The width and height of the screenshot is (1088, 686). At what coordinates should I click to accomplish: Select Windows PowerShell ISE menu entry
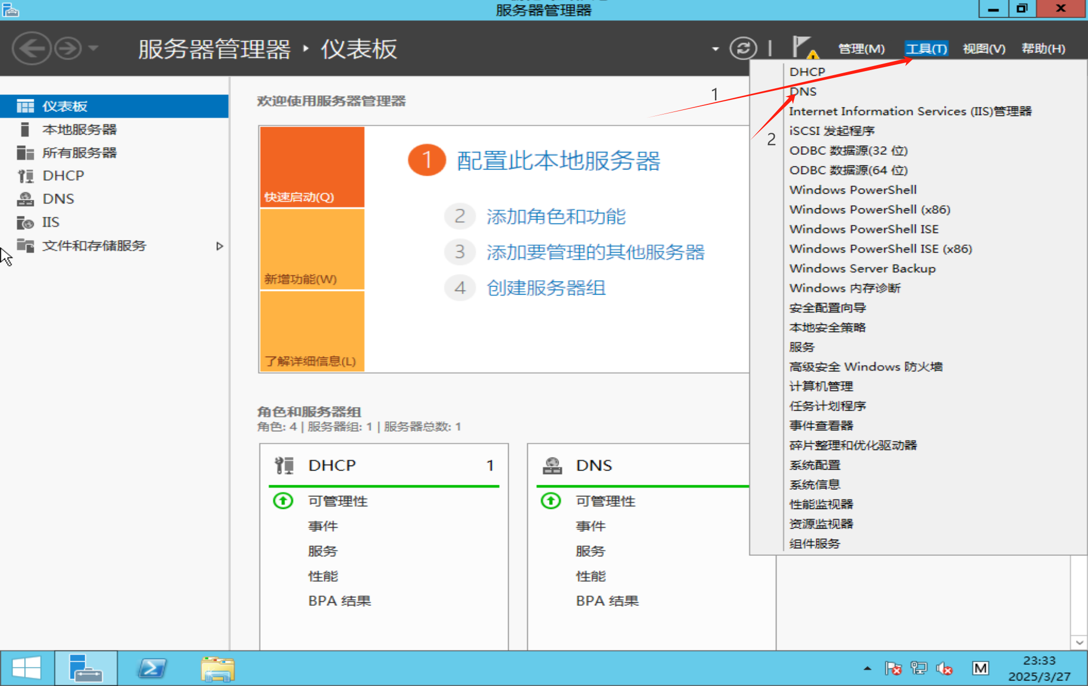coord(864,229)
